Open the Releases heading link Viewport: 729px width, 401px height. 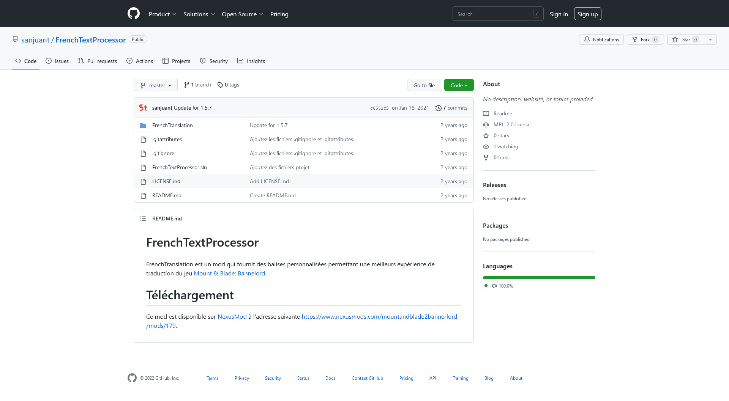[x=494, y=185]
